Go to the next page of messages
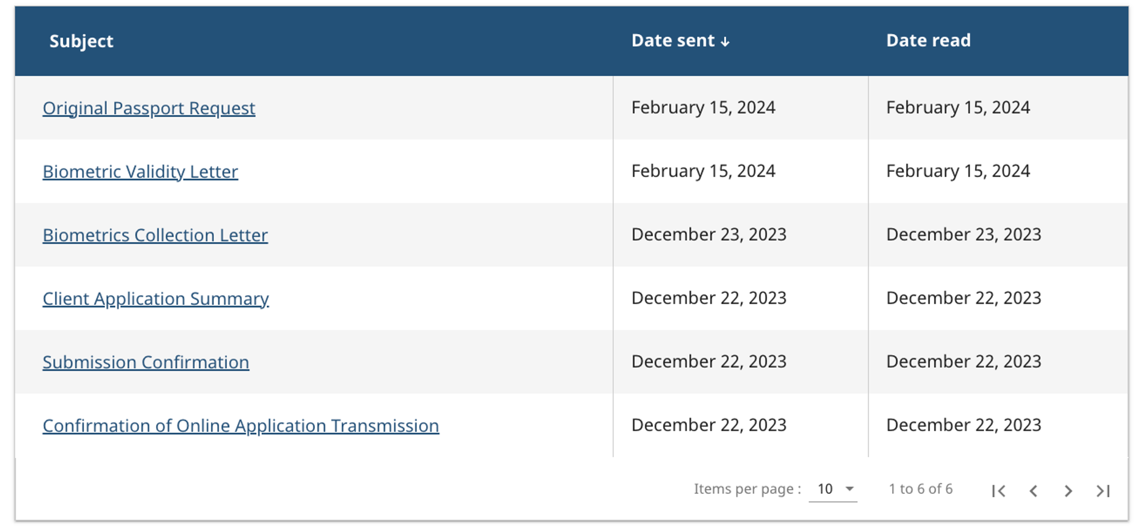 pos(1068,490)
